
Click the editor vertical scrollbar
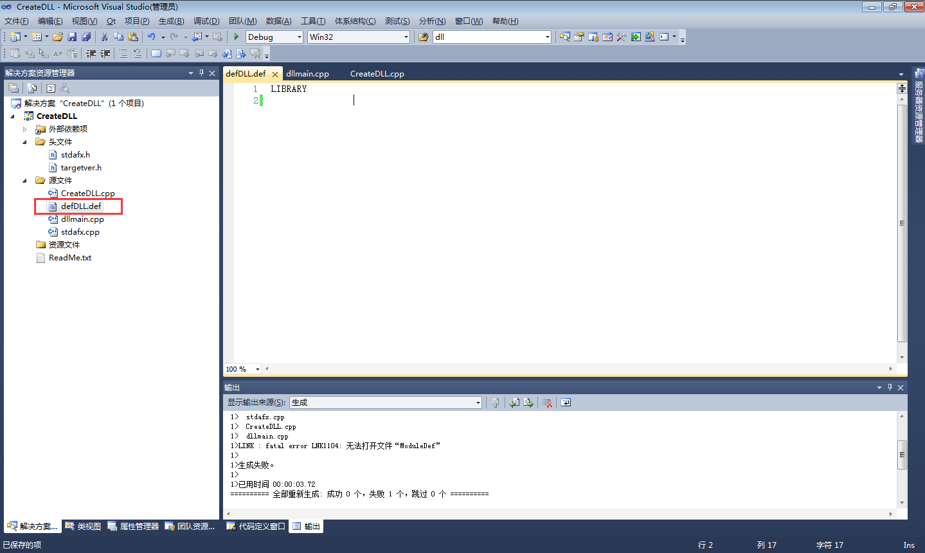[902, 223]
